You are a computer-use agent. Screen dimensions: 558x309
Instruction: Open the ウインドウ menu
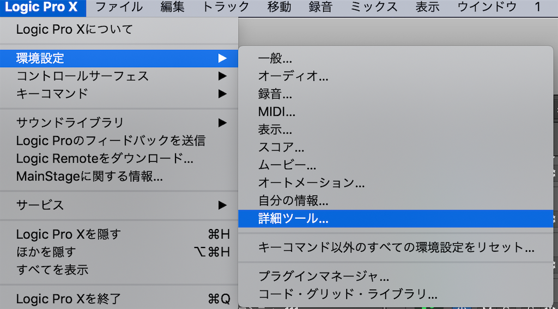click(x=487, y=8)
